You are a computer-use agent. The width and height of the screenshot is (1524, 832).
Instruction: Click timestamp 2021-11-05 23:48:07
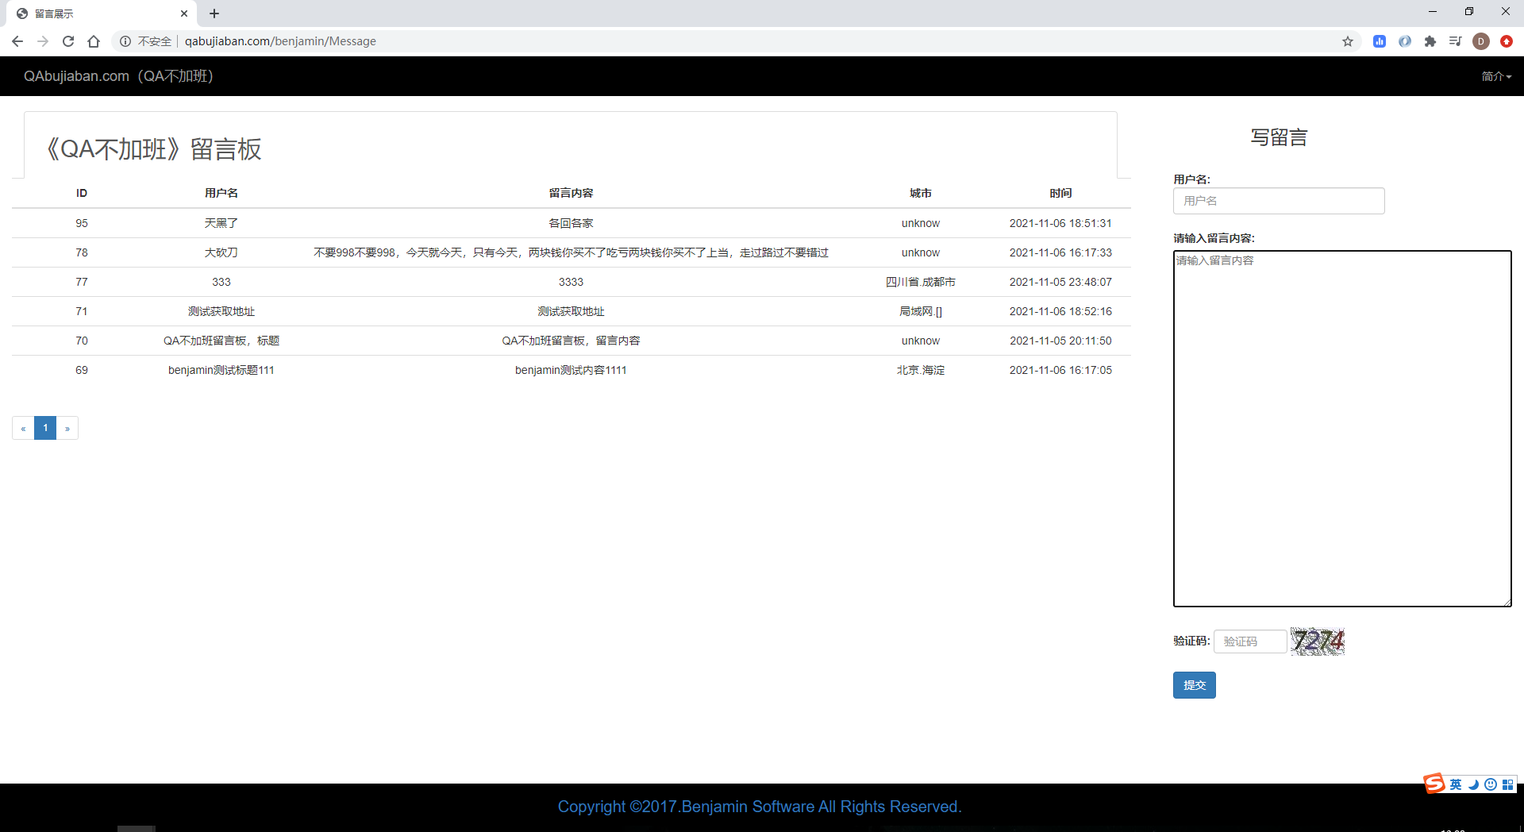coord(1060,282)
